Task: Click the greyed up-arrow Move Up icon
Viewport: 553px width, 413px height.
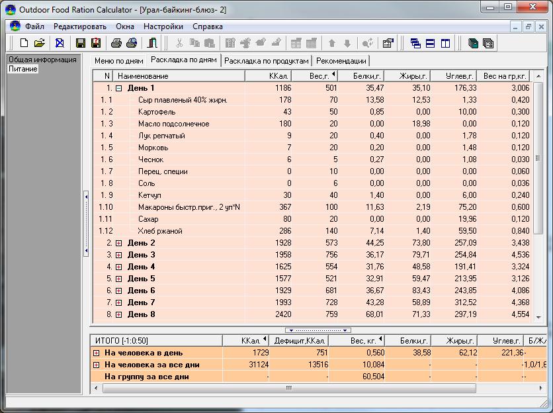Action: pos(332,44)
